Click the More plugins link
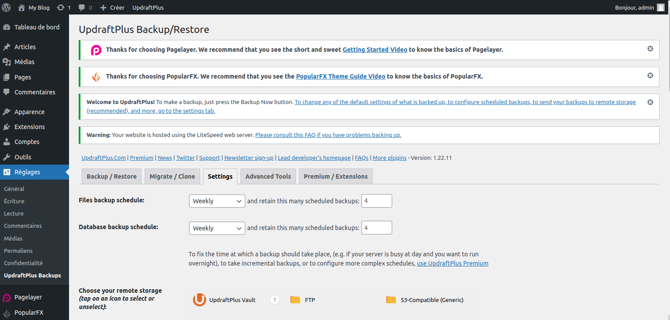The image size is (670, 320). pos(390,158)
